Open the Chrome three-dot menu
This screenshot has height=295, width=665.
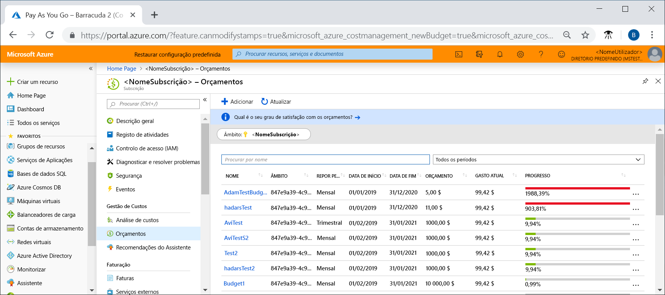[652, 35]
